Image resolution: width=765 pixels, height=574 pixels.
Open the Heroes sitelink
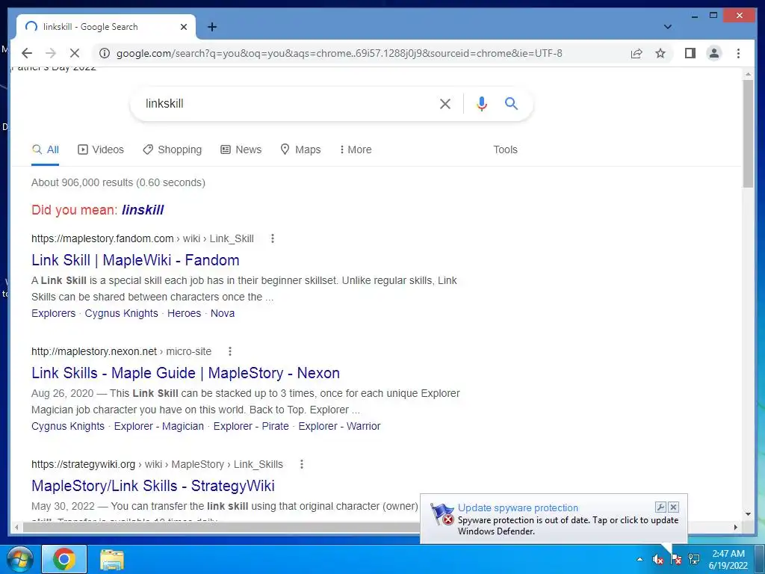(184, 313)
